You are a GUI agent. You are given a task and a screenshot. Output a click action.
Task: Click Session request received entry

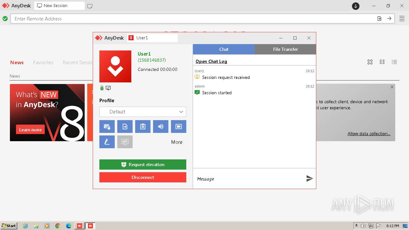[226, 77]
